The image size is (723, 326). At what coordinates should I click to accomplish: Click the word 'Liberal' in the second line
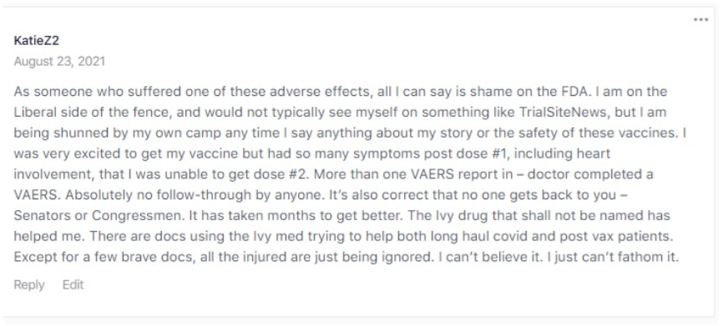click(36, 112)
